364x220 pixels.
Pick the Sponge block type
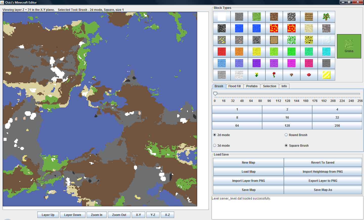(309, 40)
